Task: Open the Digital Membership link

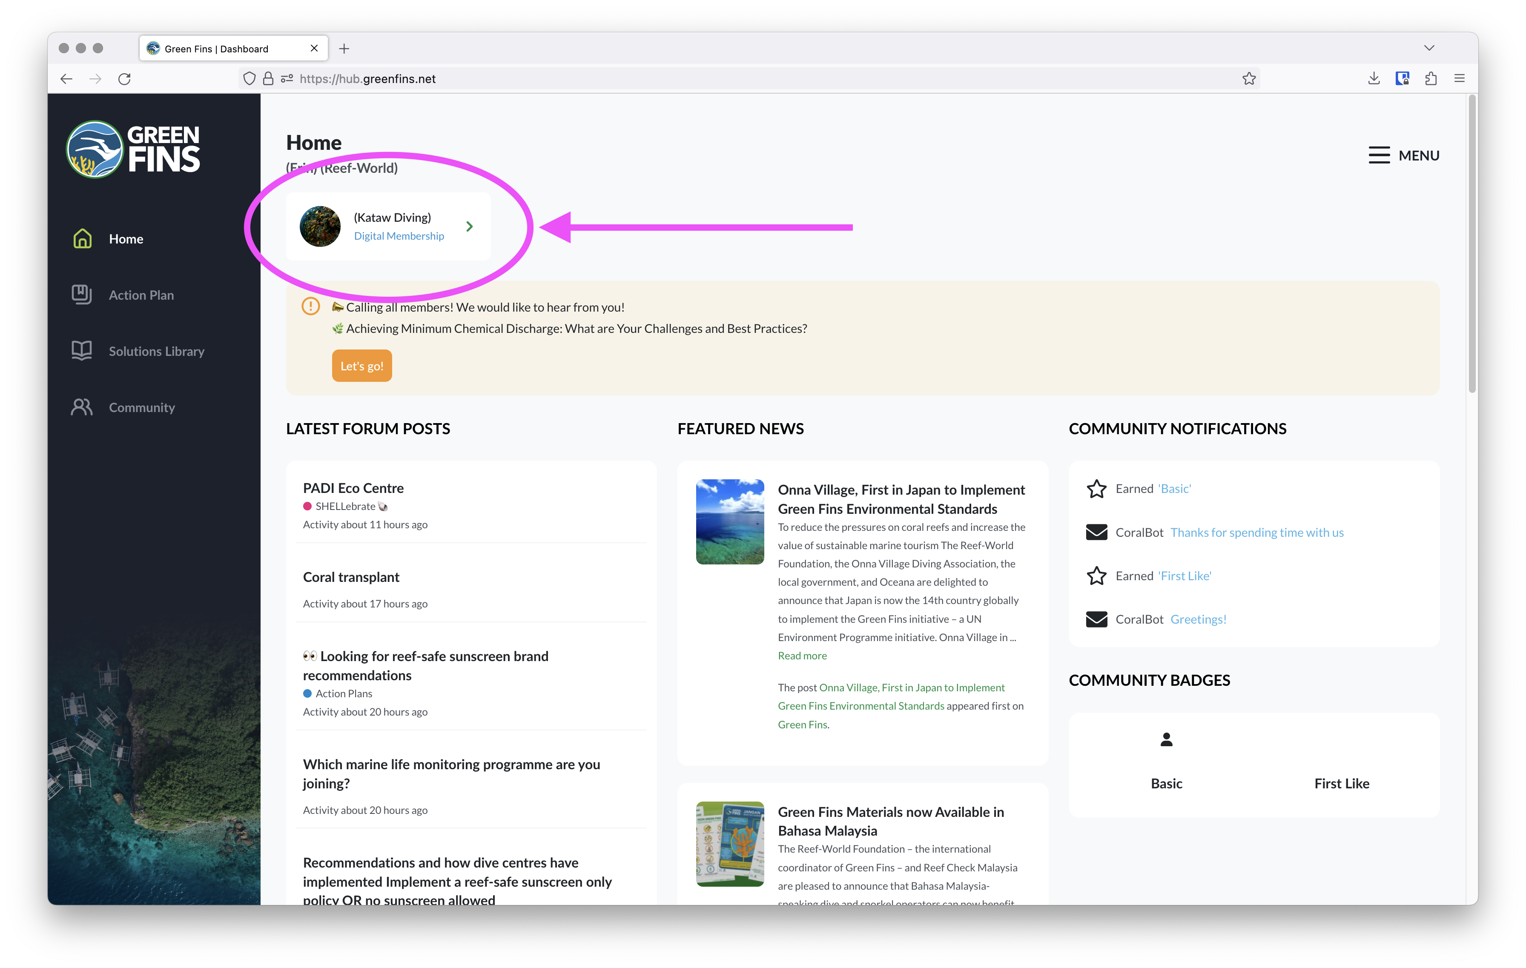Action: coord(399,236)
